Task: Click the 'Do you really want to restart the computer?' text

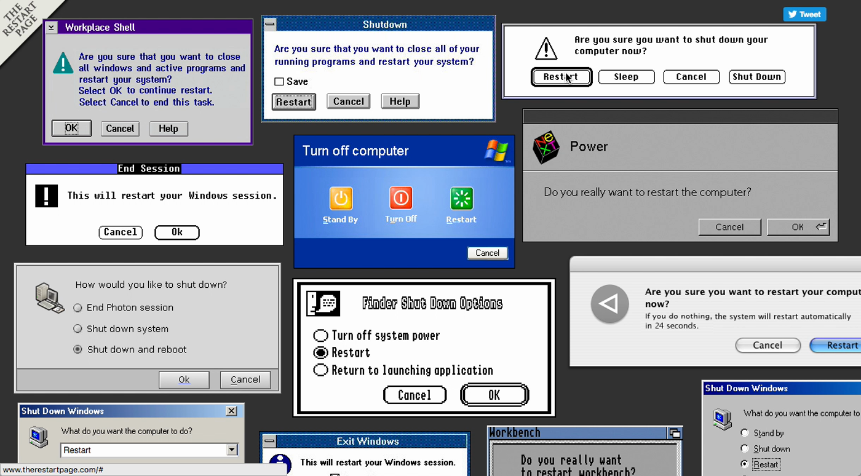Action: pos(648,192)
